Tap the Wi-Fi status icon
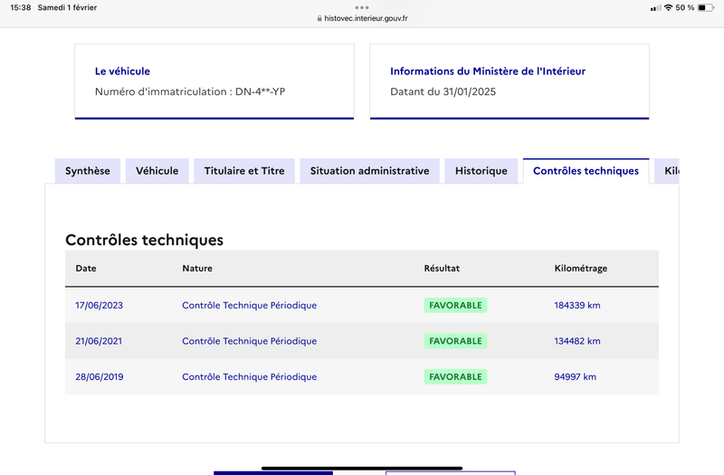724x475 pixels. click(x=668, y=7)
